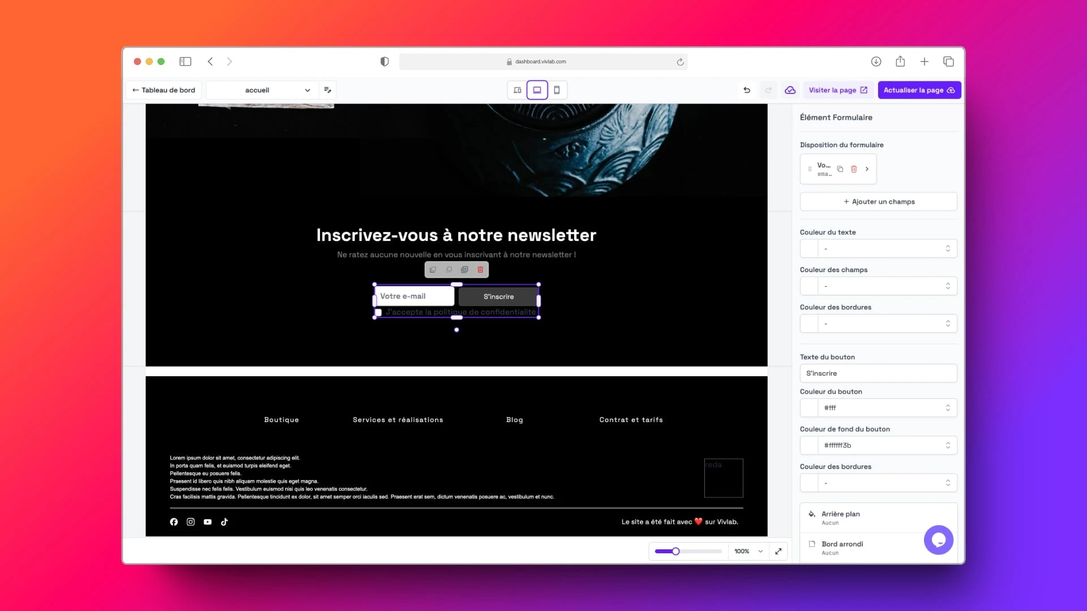This screenshot has width=1087, height=611.
Task: Click Services et réalisations footer item
Action: [398, 420]
